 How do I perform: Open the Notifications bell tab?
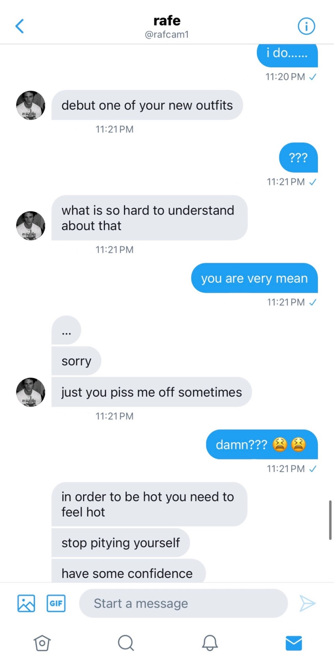(x=210, y=643)
